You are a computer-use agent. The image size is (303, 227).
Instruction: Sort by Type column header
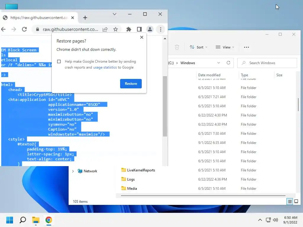click(244, 75)
